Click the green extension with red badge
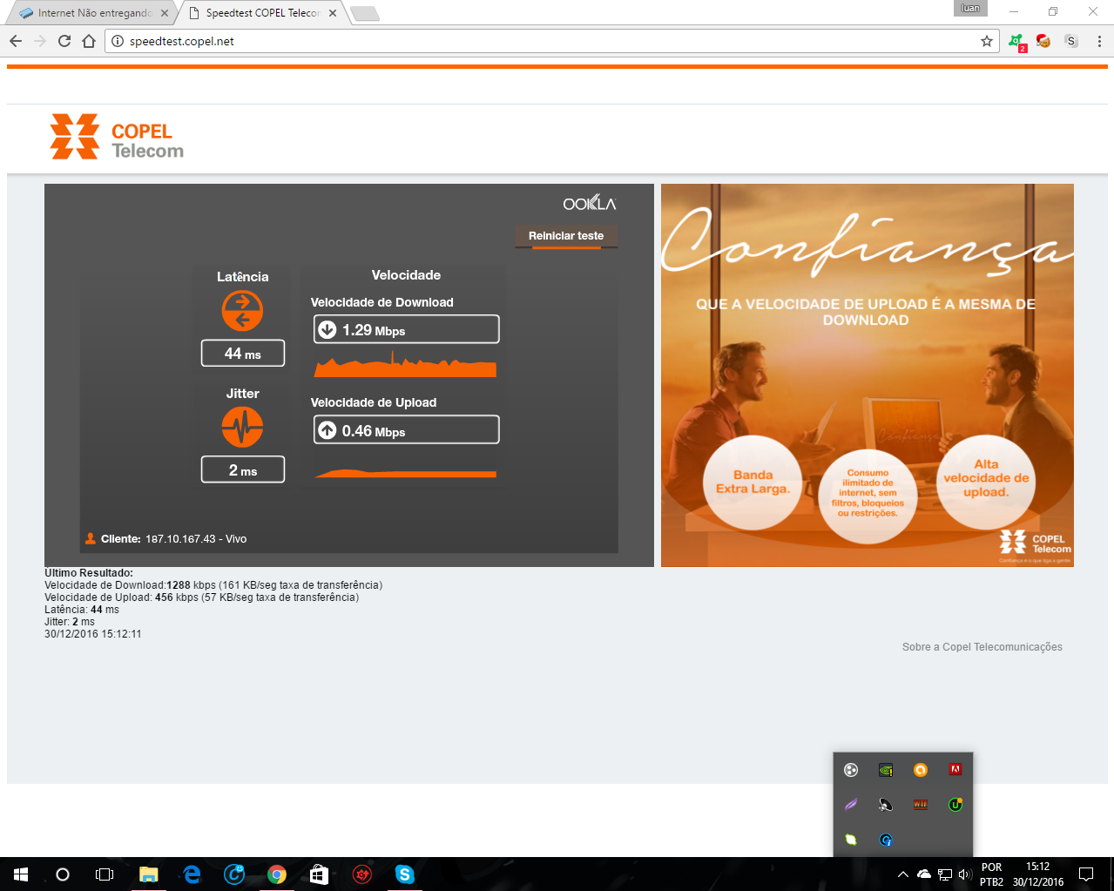 tap(1016, 42)
